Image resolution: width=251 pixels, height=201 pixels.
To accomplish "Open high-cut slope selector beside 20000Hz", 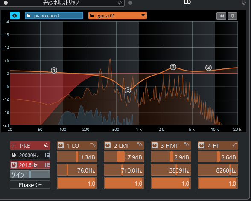I will point(47,155).
